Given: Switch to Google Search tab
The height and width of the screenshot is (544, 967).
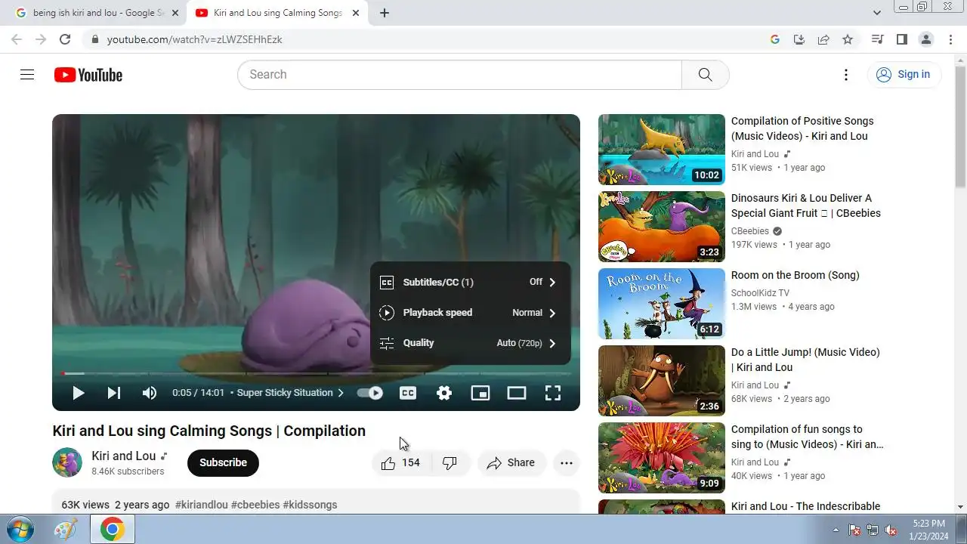Looking at the screenshot, I should (98, 13).
